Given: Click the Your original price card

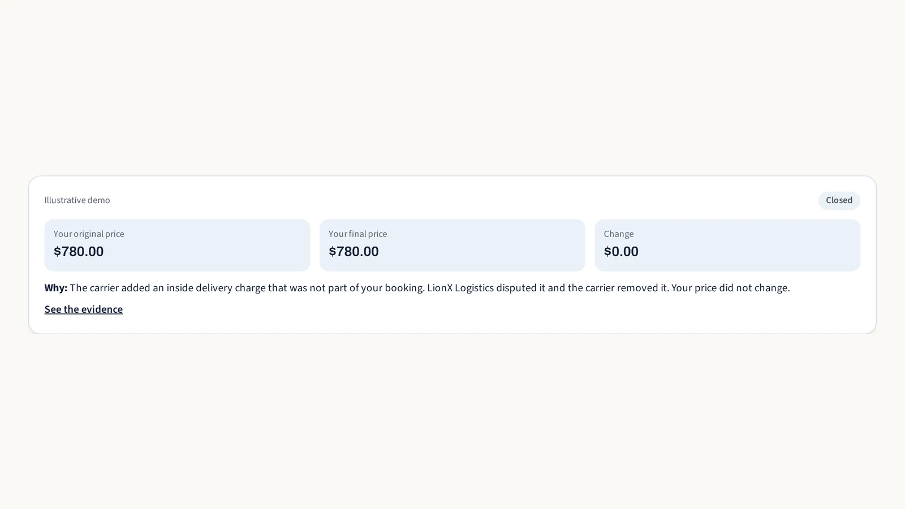Looking at the screenshot, I should tap(177, 245).
